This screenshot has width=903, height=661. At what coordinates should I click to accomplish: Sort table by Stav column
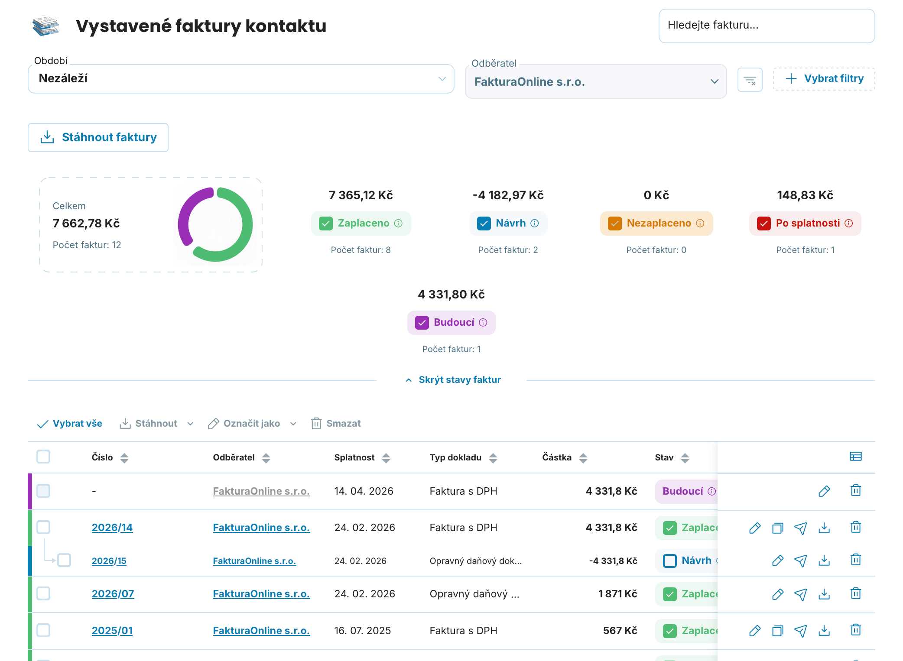point(685,458)
